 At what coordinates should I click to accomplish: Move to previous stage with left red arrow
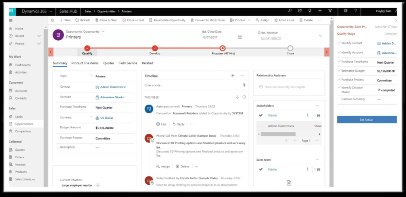(51, 52)
